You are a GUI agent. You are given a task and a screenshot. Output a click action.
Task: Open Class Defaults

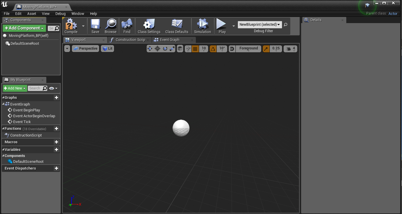[177, 26]
